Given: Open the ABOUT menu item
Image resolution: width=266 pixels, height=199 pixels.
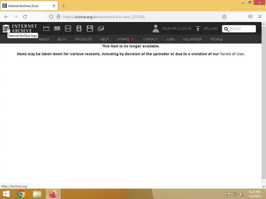Looking at the screenshot, I should click(44, 39).
